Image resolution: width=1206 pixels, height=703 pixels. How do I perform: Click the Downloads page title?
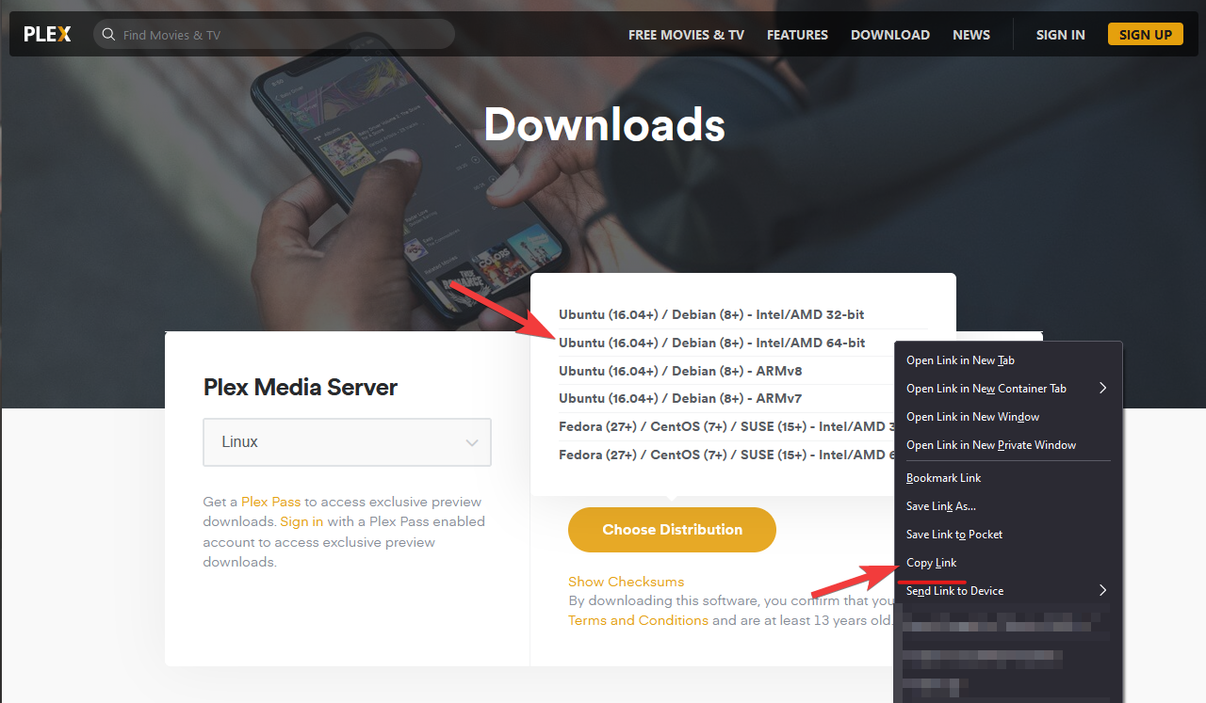[604, 124]
